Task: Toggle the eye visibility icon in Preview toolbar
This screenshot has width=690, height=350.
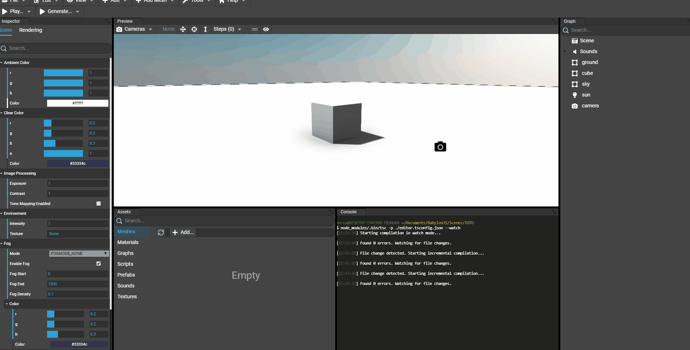Action: click(266, 29)
